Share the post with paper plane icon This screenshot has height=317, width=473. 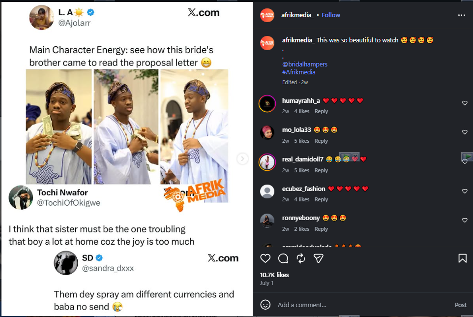(318, 258)
